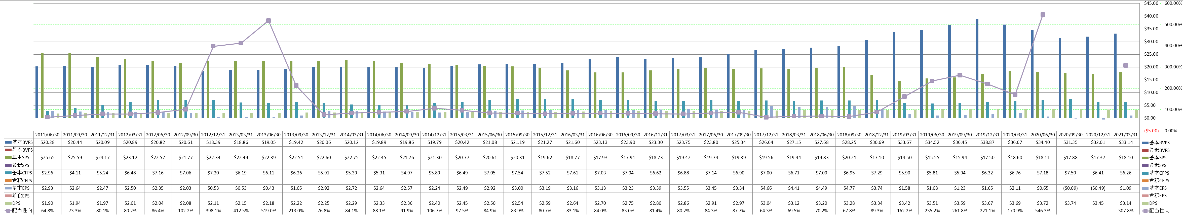Click the 2012/12/31 column header
1183x215 pixels.
coord(213,135)
